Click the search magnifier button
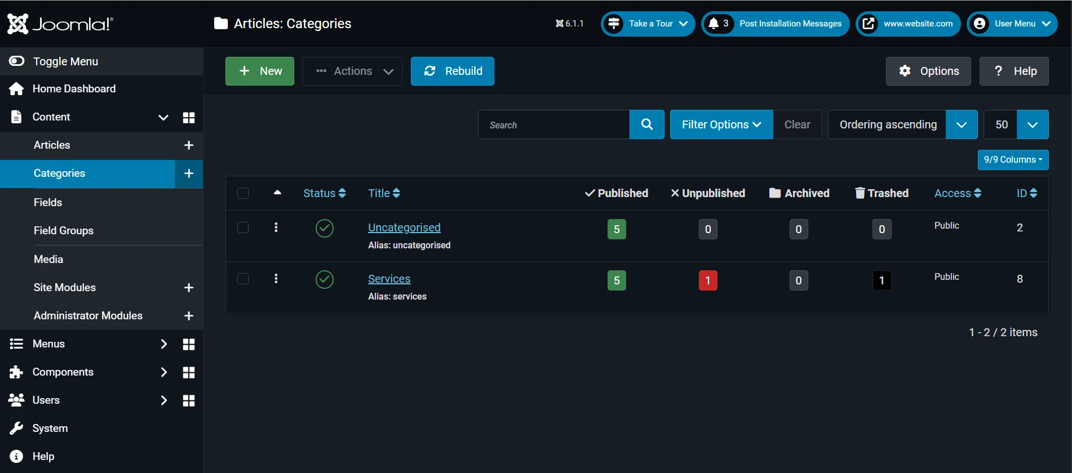 click(647, 124)
